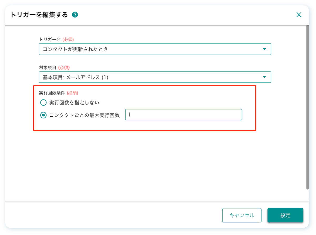Image resolution: width=316 pixels, height=235 pixels.
Task: Click the コンタクトごとの最大実行回数 option label
Action: tap(85, 115)
